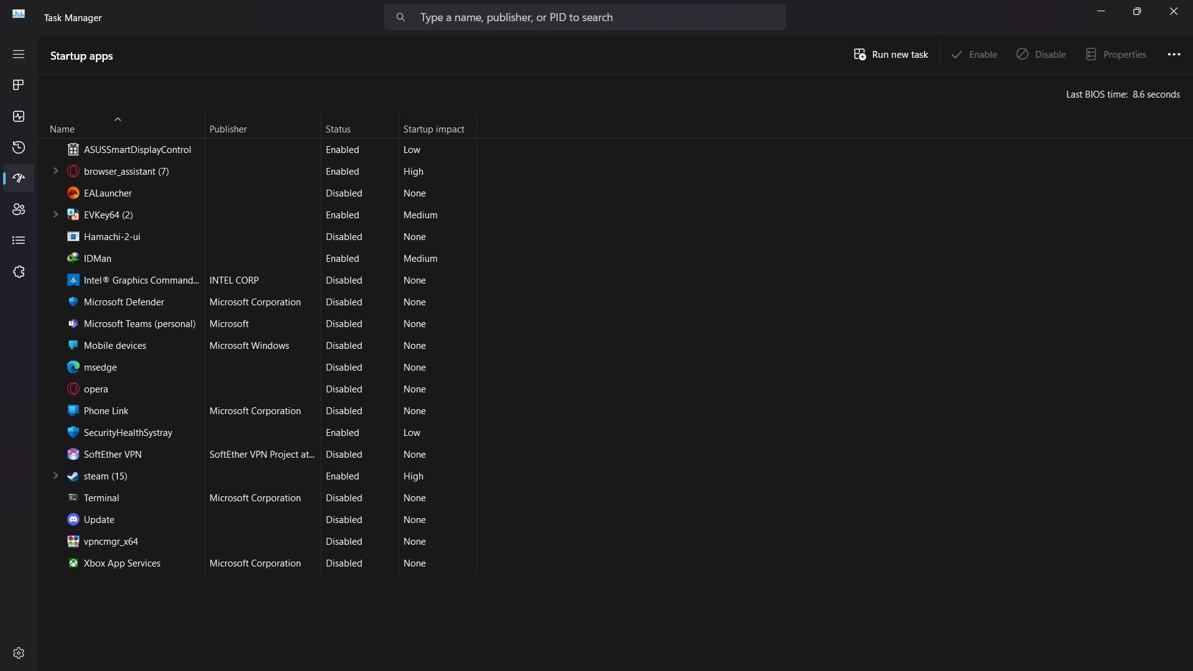Click the ASUSSmartDisplayControl app icon

[73, 149]
